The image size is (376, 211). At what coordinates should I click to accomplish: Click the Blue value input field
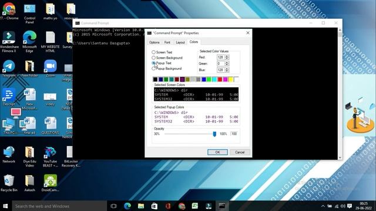click(x=221, y=70)
